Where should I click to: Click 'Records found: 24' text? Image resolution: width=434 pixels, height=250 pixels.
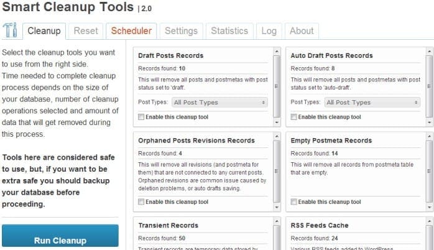314,238
